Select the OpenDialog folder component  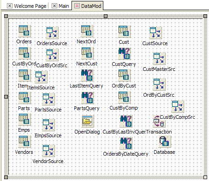click(x=88, y=121)
